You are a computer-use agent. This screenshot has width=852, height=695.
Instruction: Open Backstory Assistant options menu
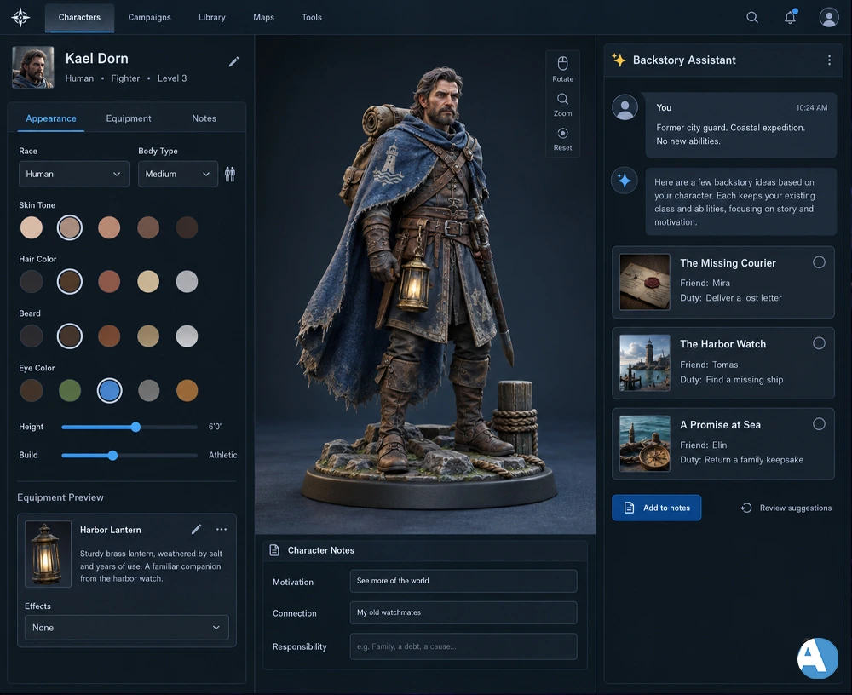(x=829, y=60)
